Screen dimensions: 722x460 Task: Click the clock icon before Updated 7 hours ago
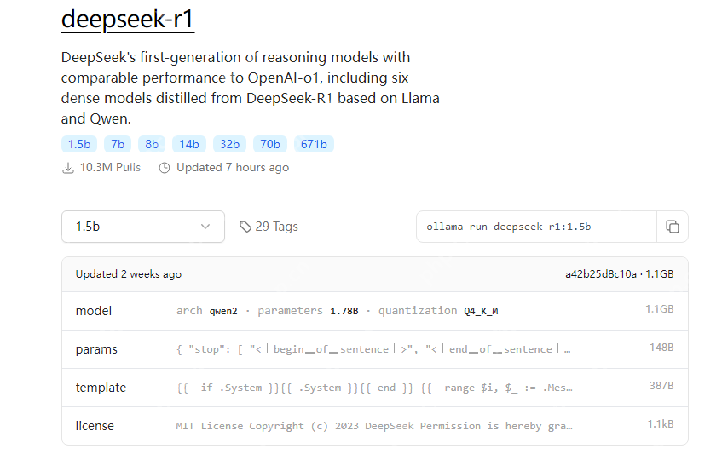pos(165,168)
